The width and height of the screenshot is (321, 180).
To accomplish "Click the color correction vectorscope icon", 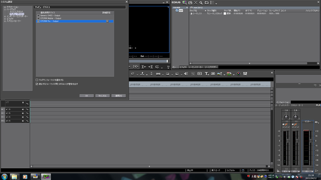I will 238,74.
